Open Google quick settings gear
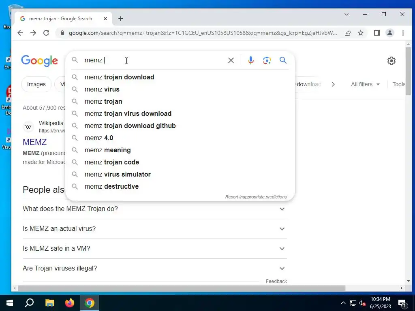The height and width of the screenshot is (311, 415). pyautogui.click(x=391, y=61)
